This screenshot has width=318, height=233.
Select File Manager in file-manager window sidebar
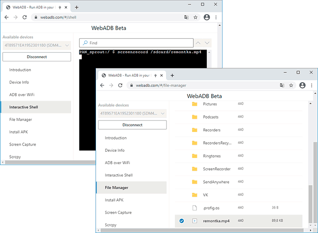point(132,188)
